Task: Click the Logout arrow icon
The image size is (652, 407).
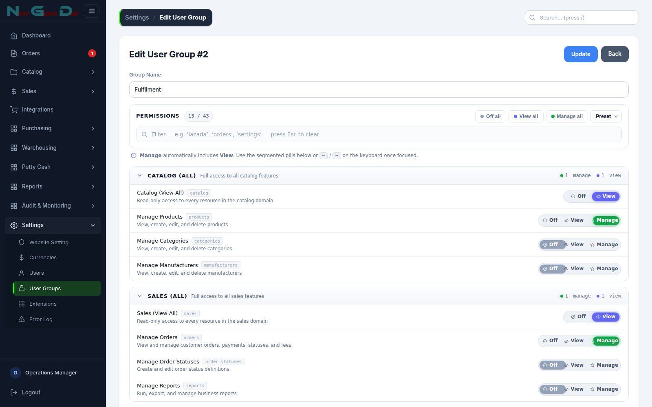Action: pos(14,392)
